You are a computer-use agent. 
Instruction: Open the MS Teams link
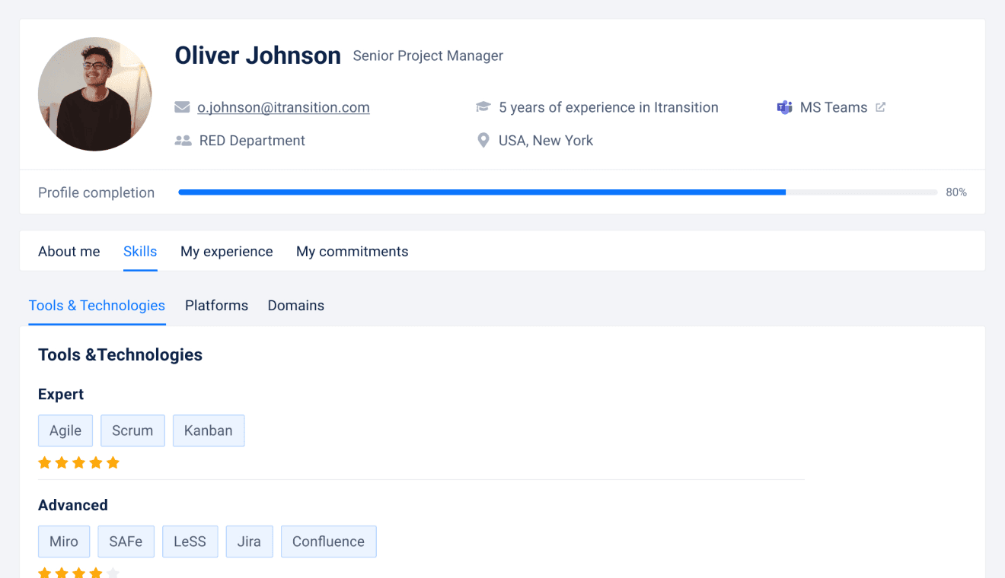(x=833, y=107)
